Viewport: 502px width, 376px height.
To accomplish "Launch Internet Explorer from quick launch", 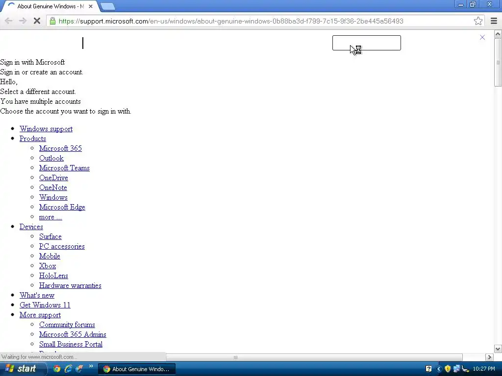I will pyautogui.click(x=68, y=369).
